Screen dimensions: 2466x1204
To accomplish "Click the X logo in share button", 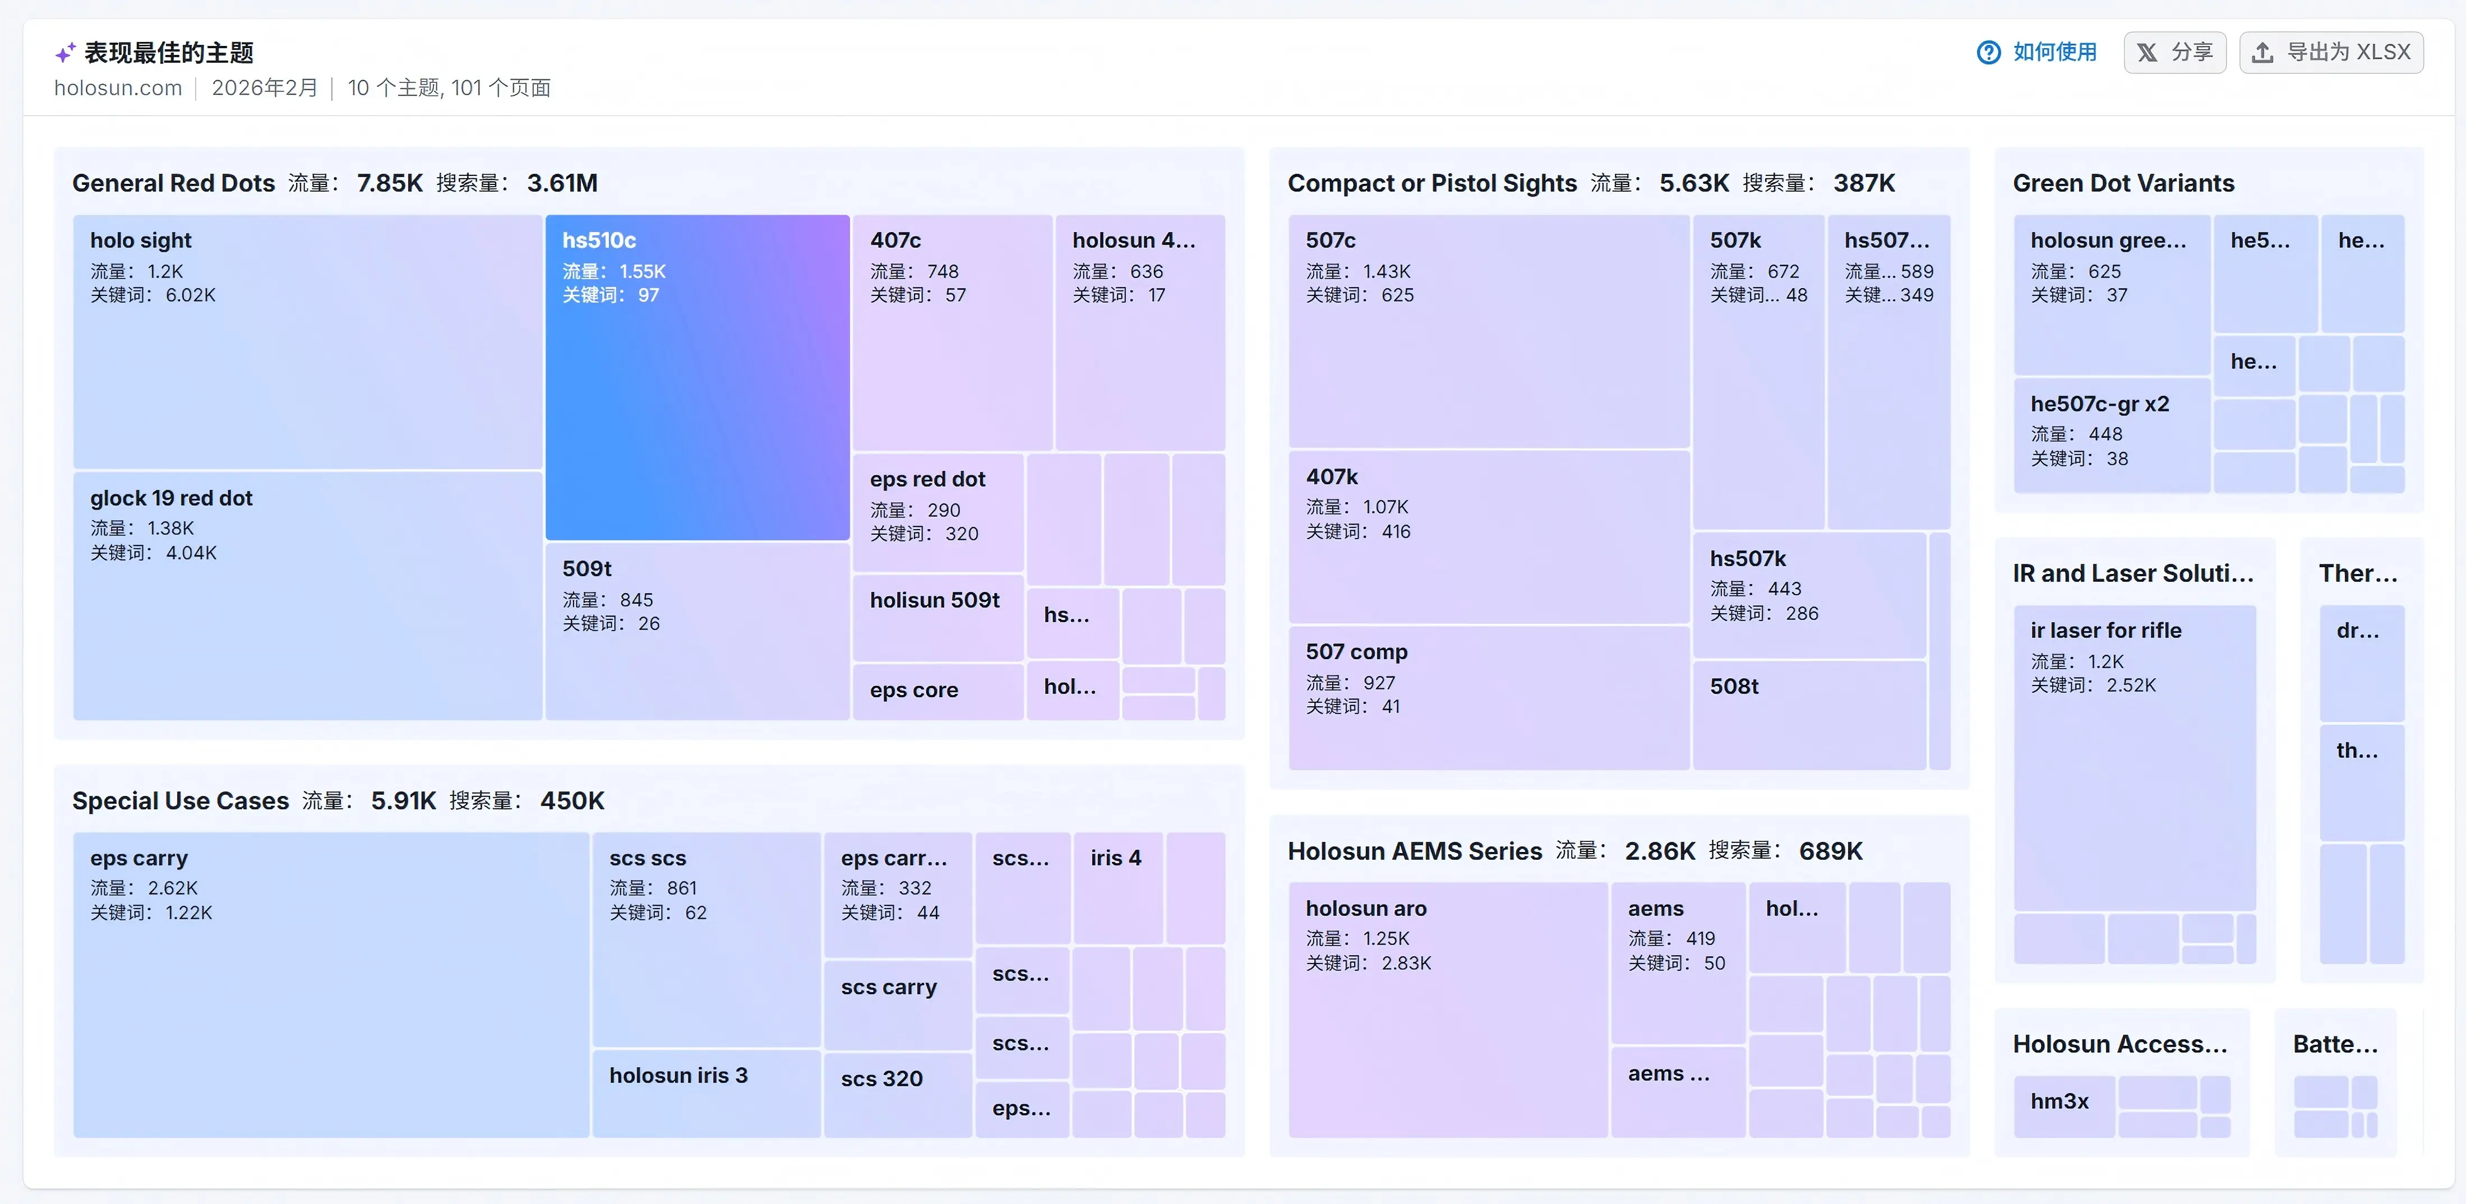I will click(x=2147, y=53).
